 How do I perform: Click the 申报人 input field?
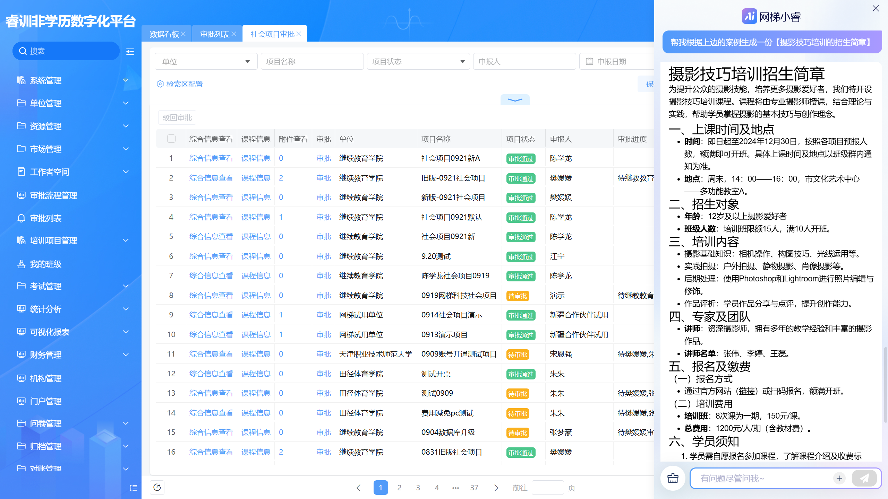pyautogui.click(x=524, y=61)
